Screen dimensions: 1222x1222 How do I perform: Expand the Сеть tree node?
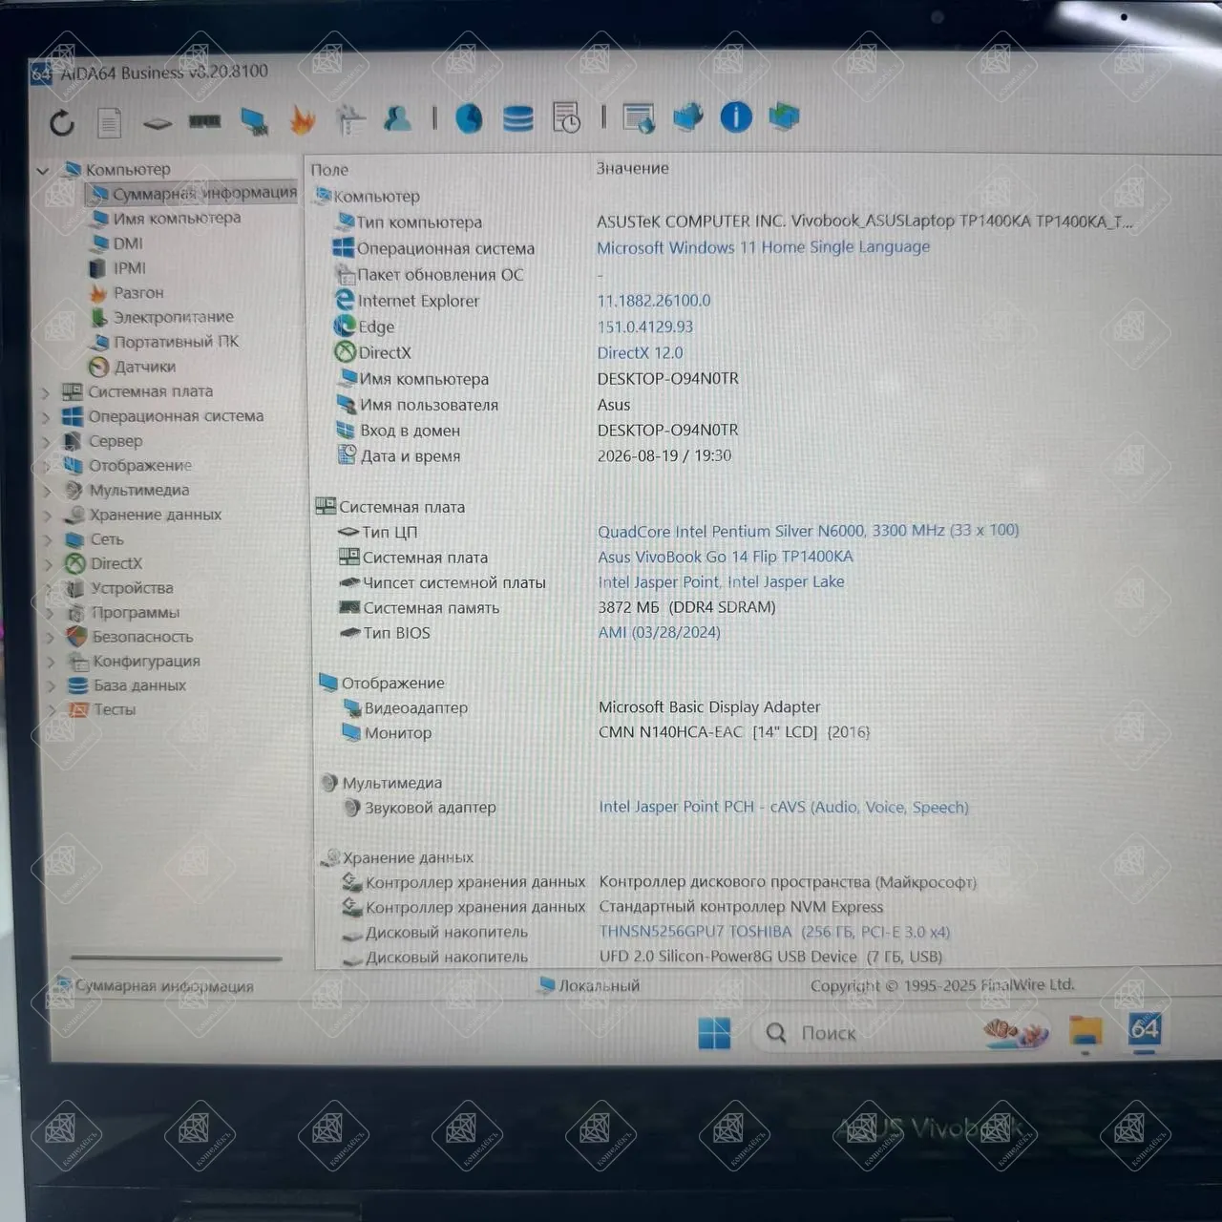point(49,540)
